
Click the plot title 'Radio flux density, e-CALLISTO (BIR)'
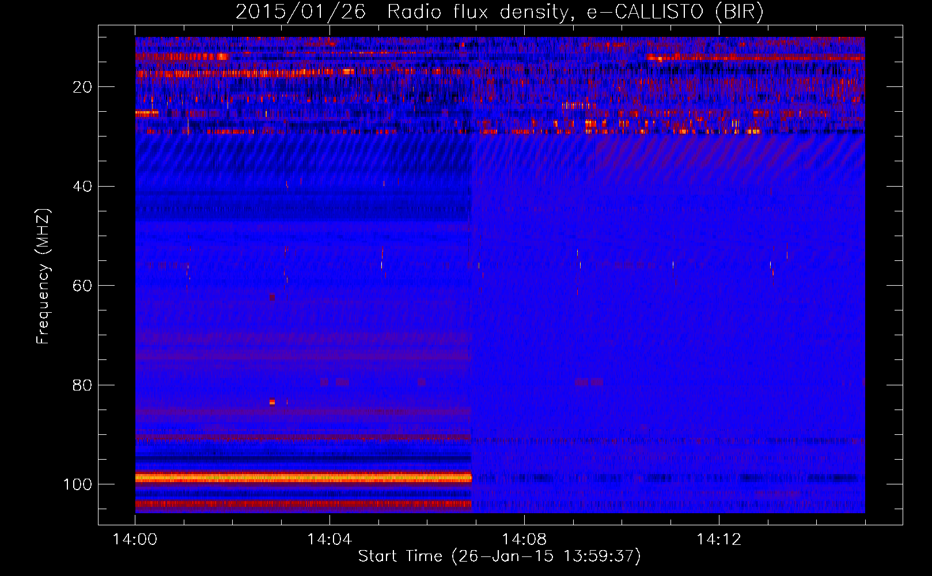[575, 12]
